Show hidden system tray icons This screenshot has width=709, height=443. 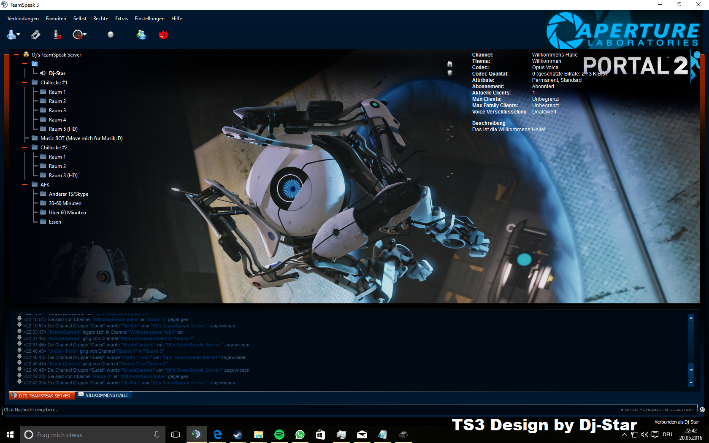(625, 435)
